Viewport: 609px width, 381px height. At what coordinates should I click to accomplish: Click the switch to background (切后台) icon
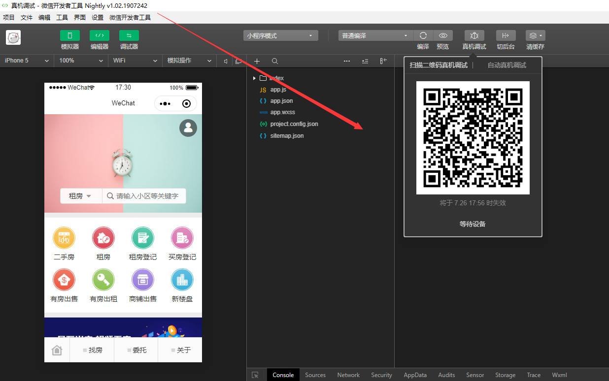(x=506, y=35)
